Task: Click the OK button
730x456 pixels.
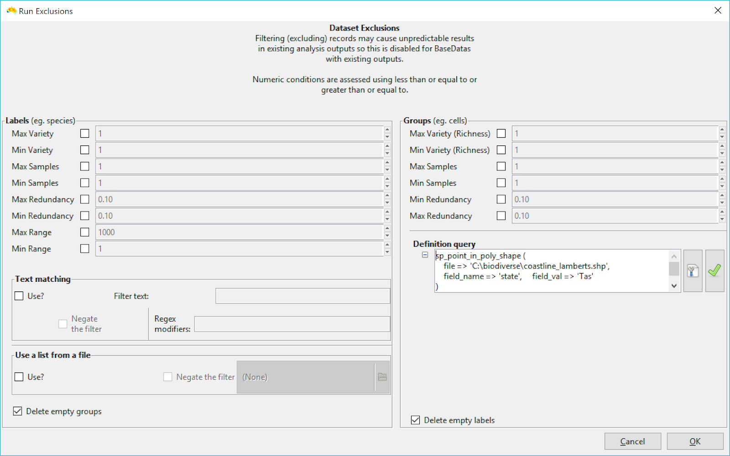Action: (x=694, y=441)
